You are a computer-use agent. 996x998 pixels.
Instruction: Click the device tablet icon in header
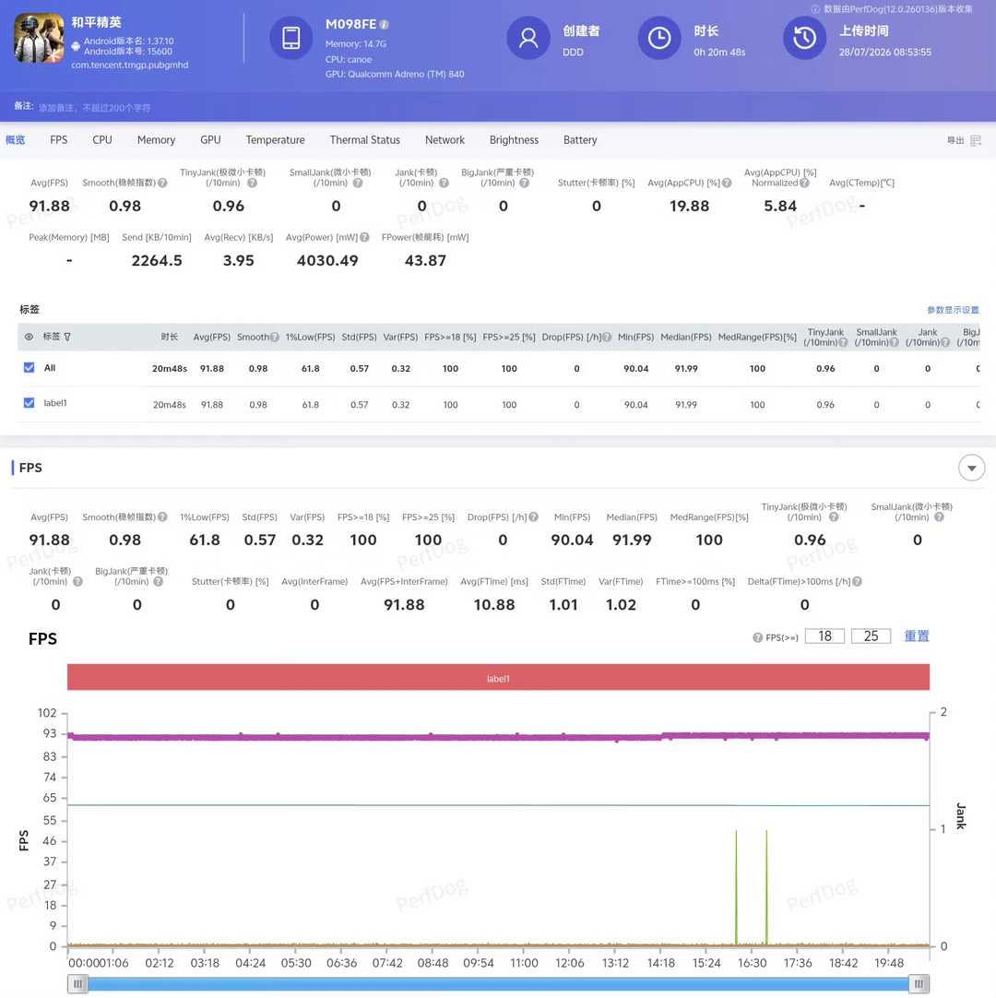[x=290, y=38]
